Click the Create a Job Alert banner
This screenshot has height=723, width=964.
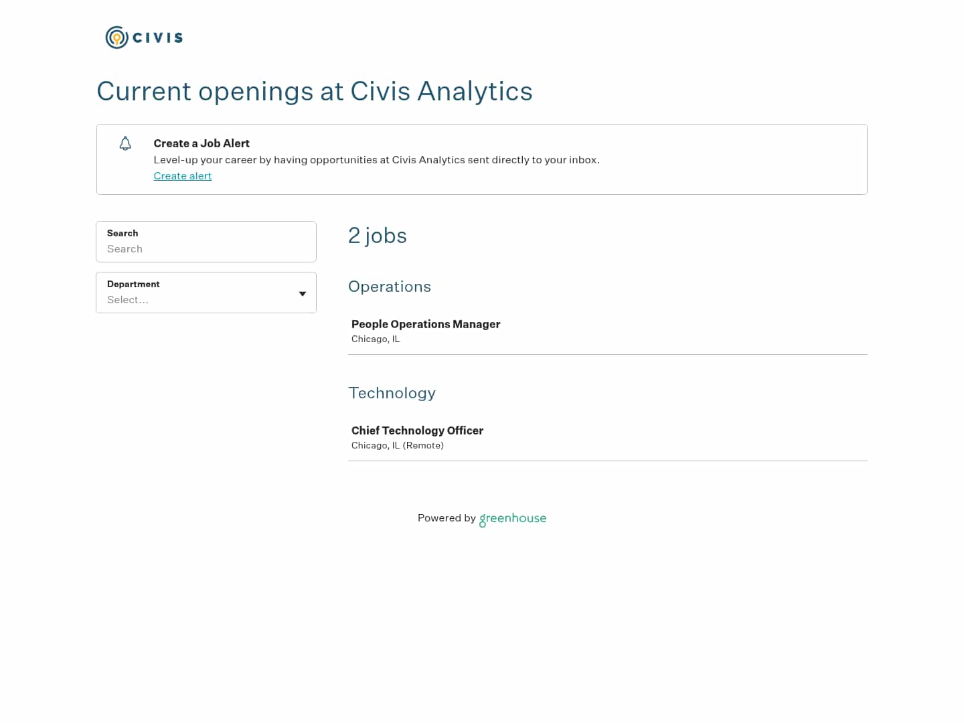point(481,159)
